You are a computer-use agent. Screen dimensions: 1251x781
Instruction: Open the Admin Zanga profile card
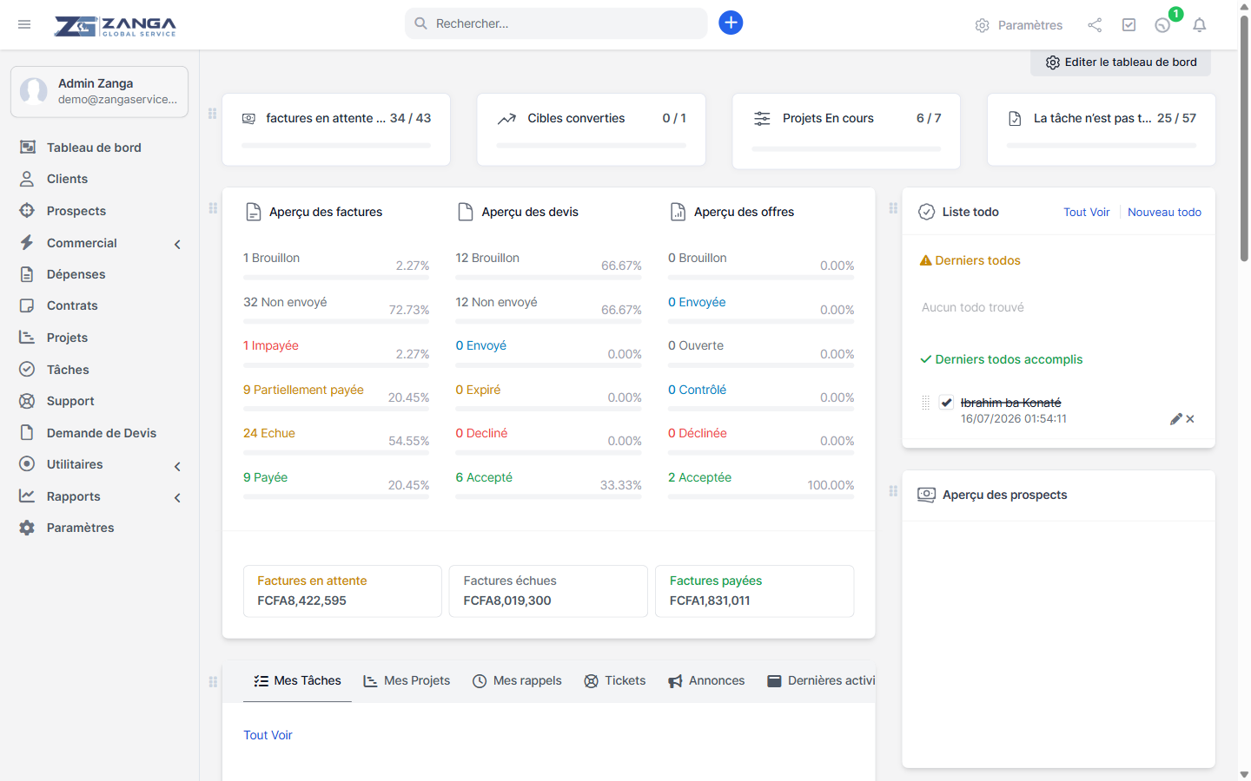click(x=99, y=91)
